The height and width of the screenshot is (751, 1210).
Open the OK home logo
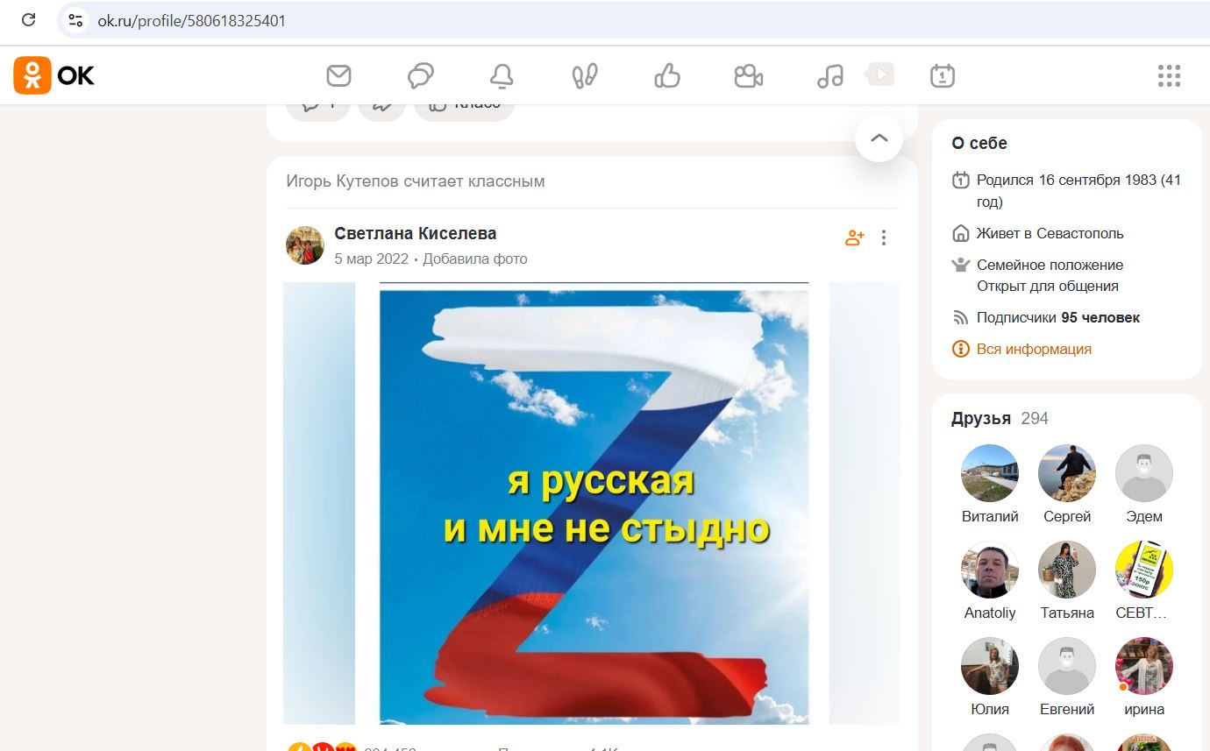pyautogui.click(x=54, y=75)
